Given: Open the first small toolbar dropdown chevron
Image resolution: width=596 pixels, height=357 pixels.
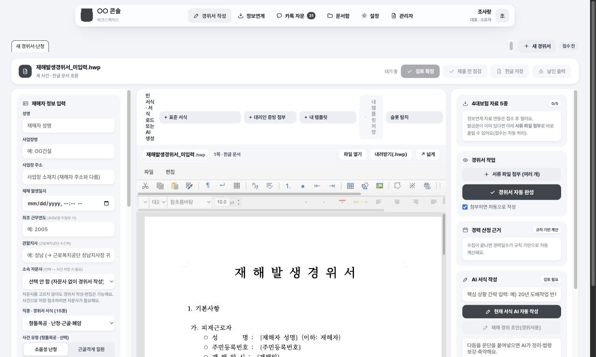Looking at the screenshot, I should click(145, 202).
